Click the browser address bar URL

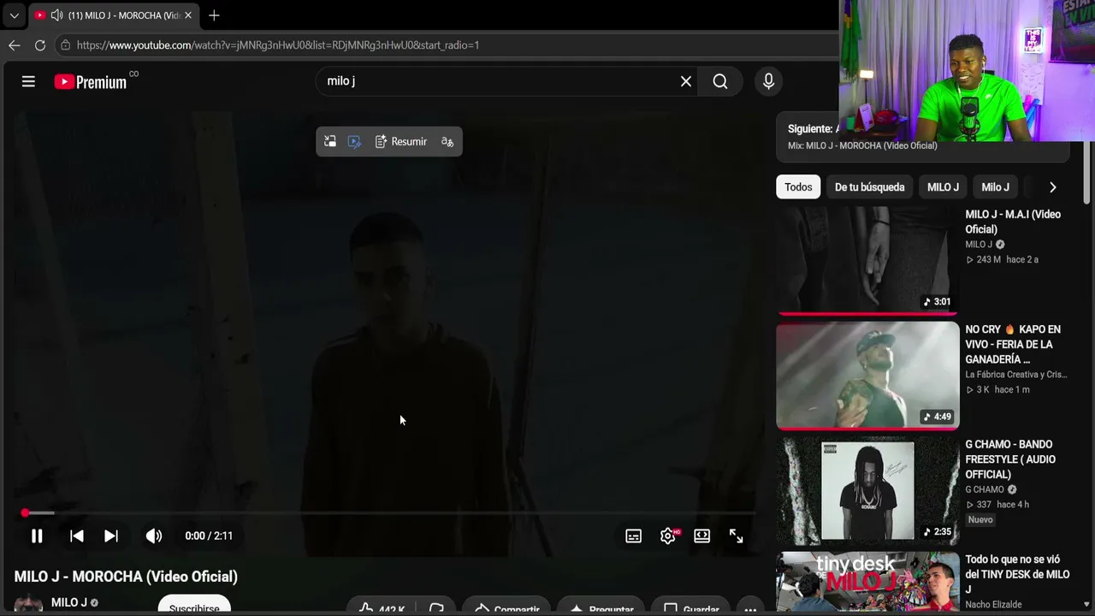[x=278, y=45]
